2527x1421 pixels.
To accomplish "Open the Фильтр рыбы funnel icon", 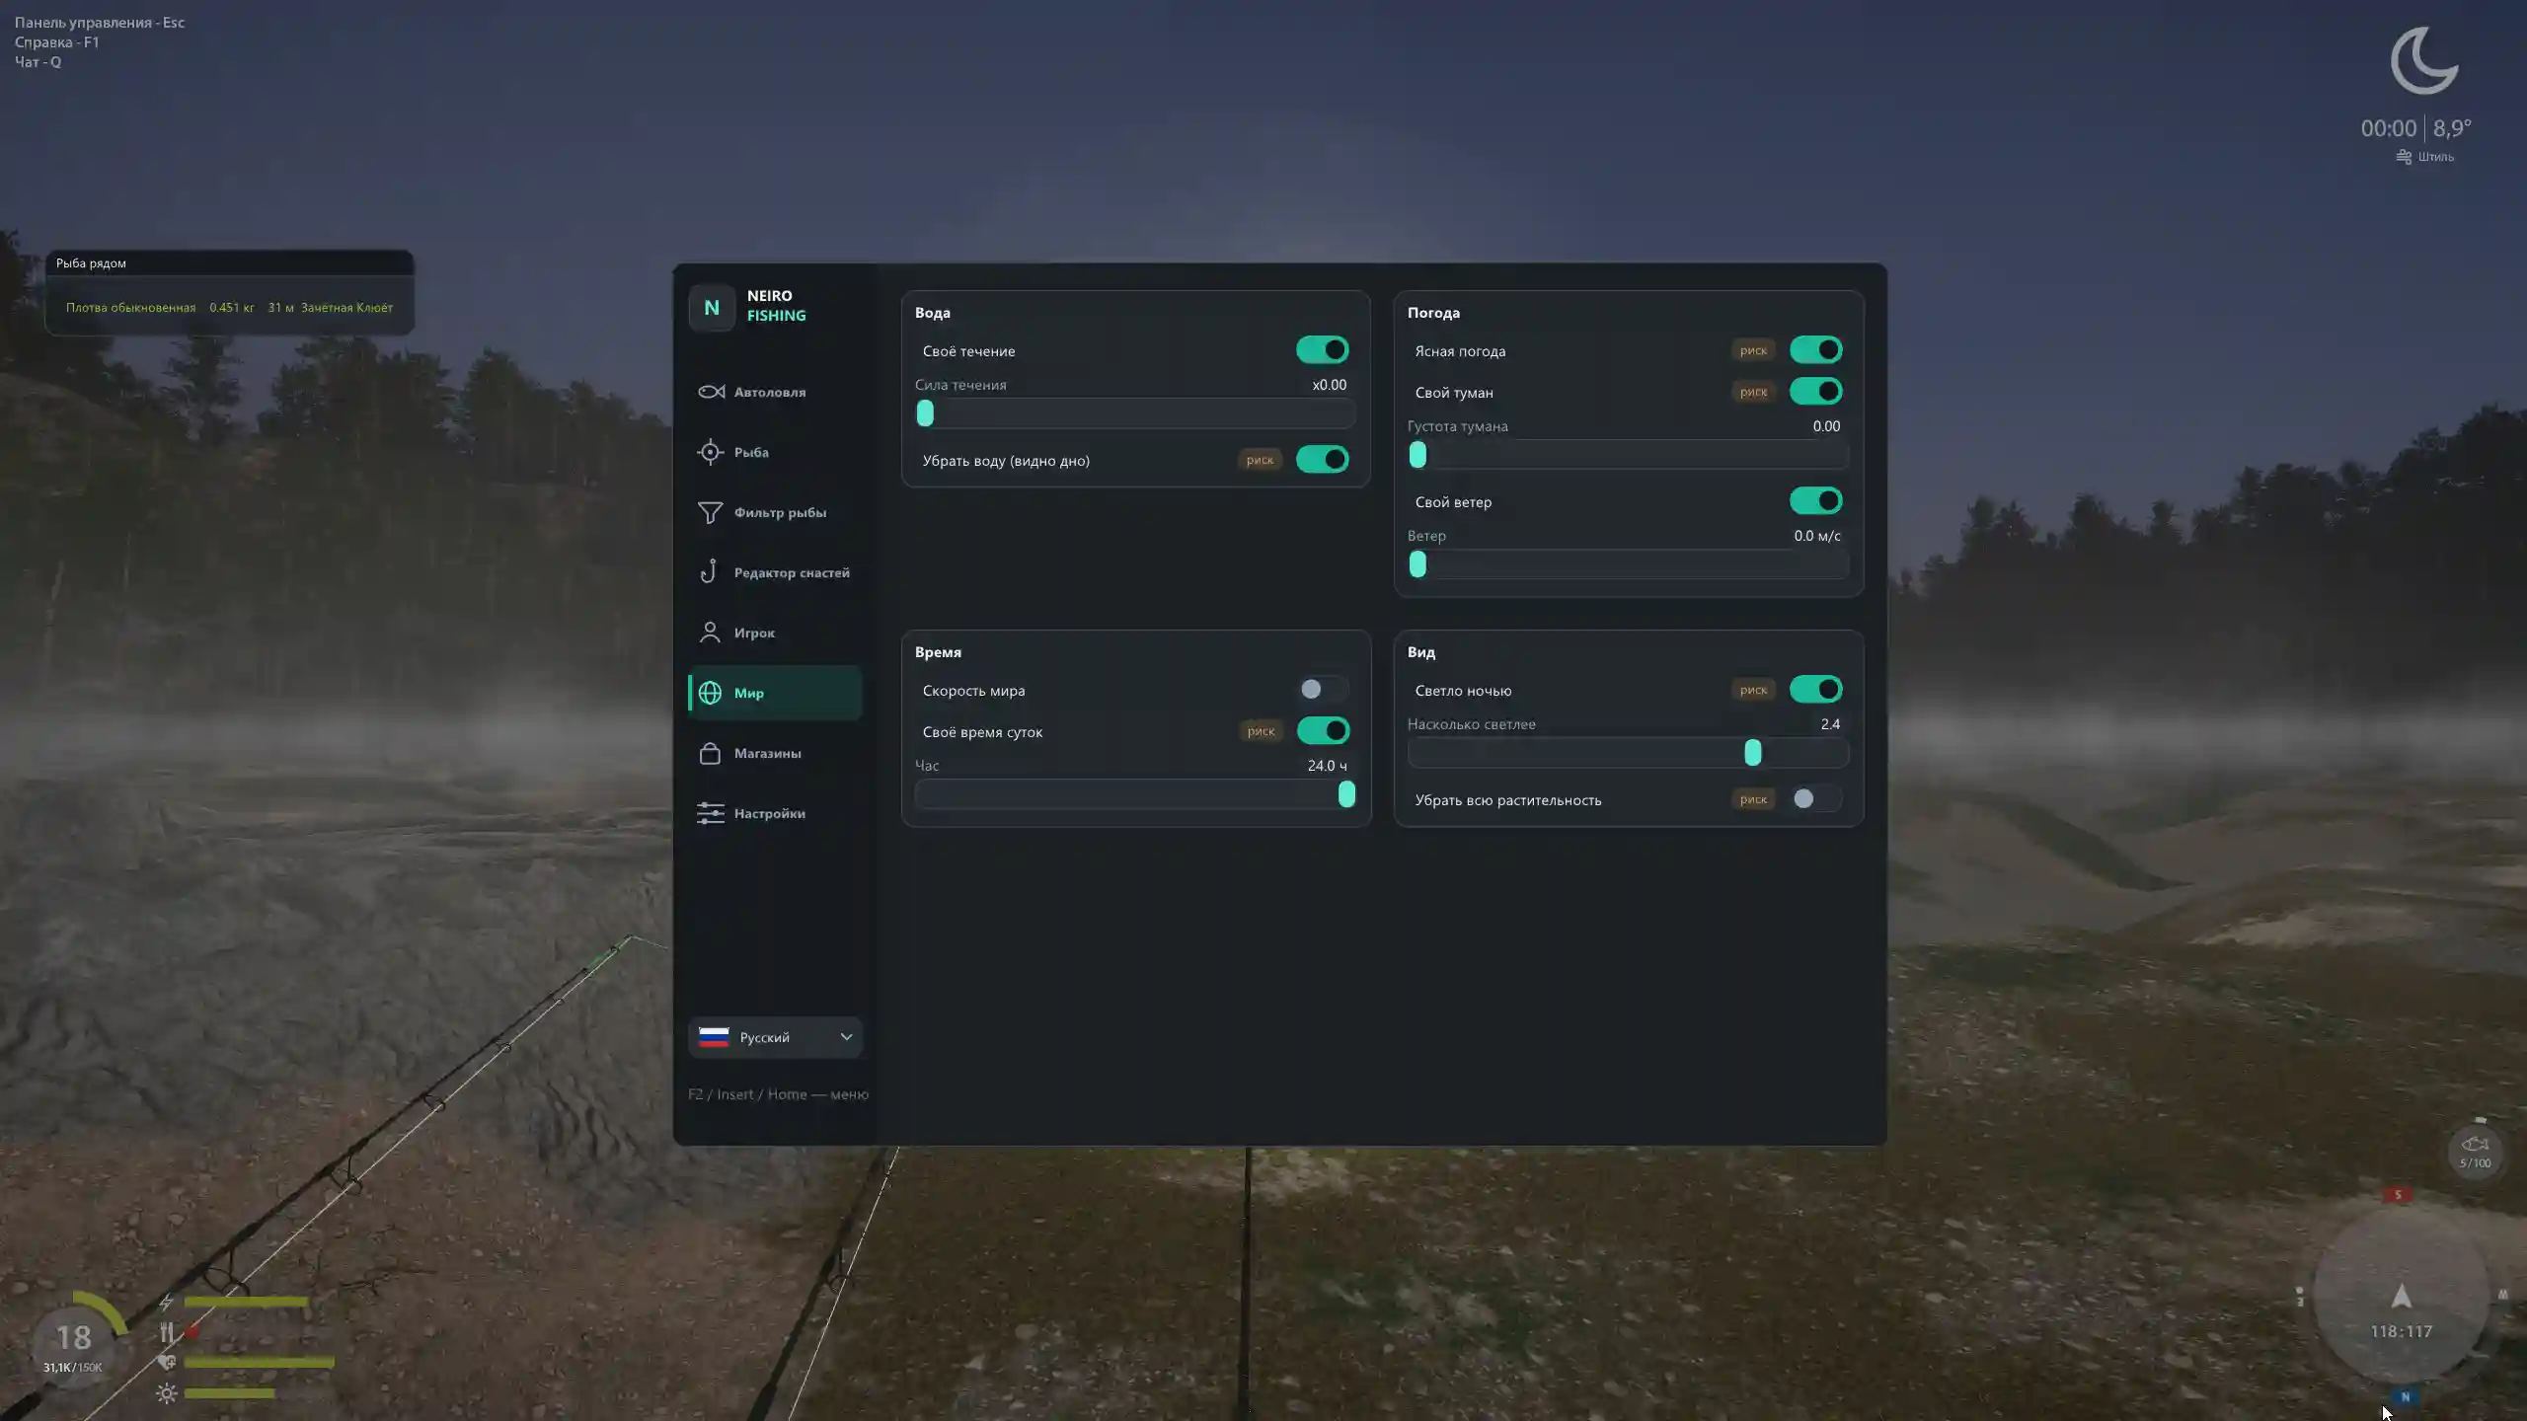I will (710, 512).
